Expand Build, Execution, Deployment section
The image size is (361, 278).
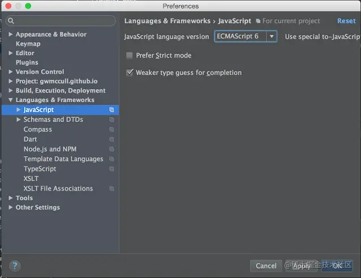(x=11, y=91)
